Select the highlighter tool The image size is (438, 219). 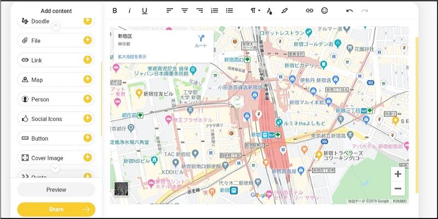click(284, 10)
